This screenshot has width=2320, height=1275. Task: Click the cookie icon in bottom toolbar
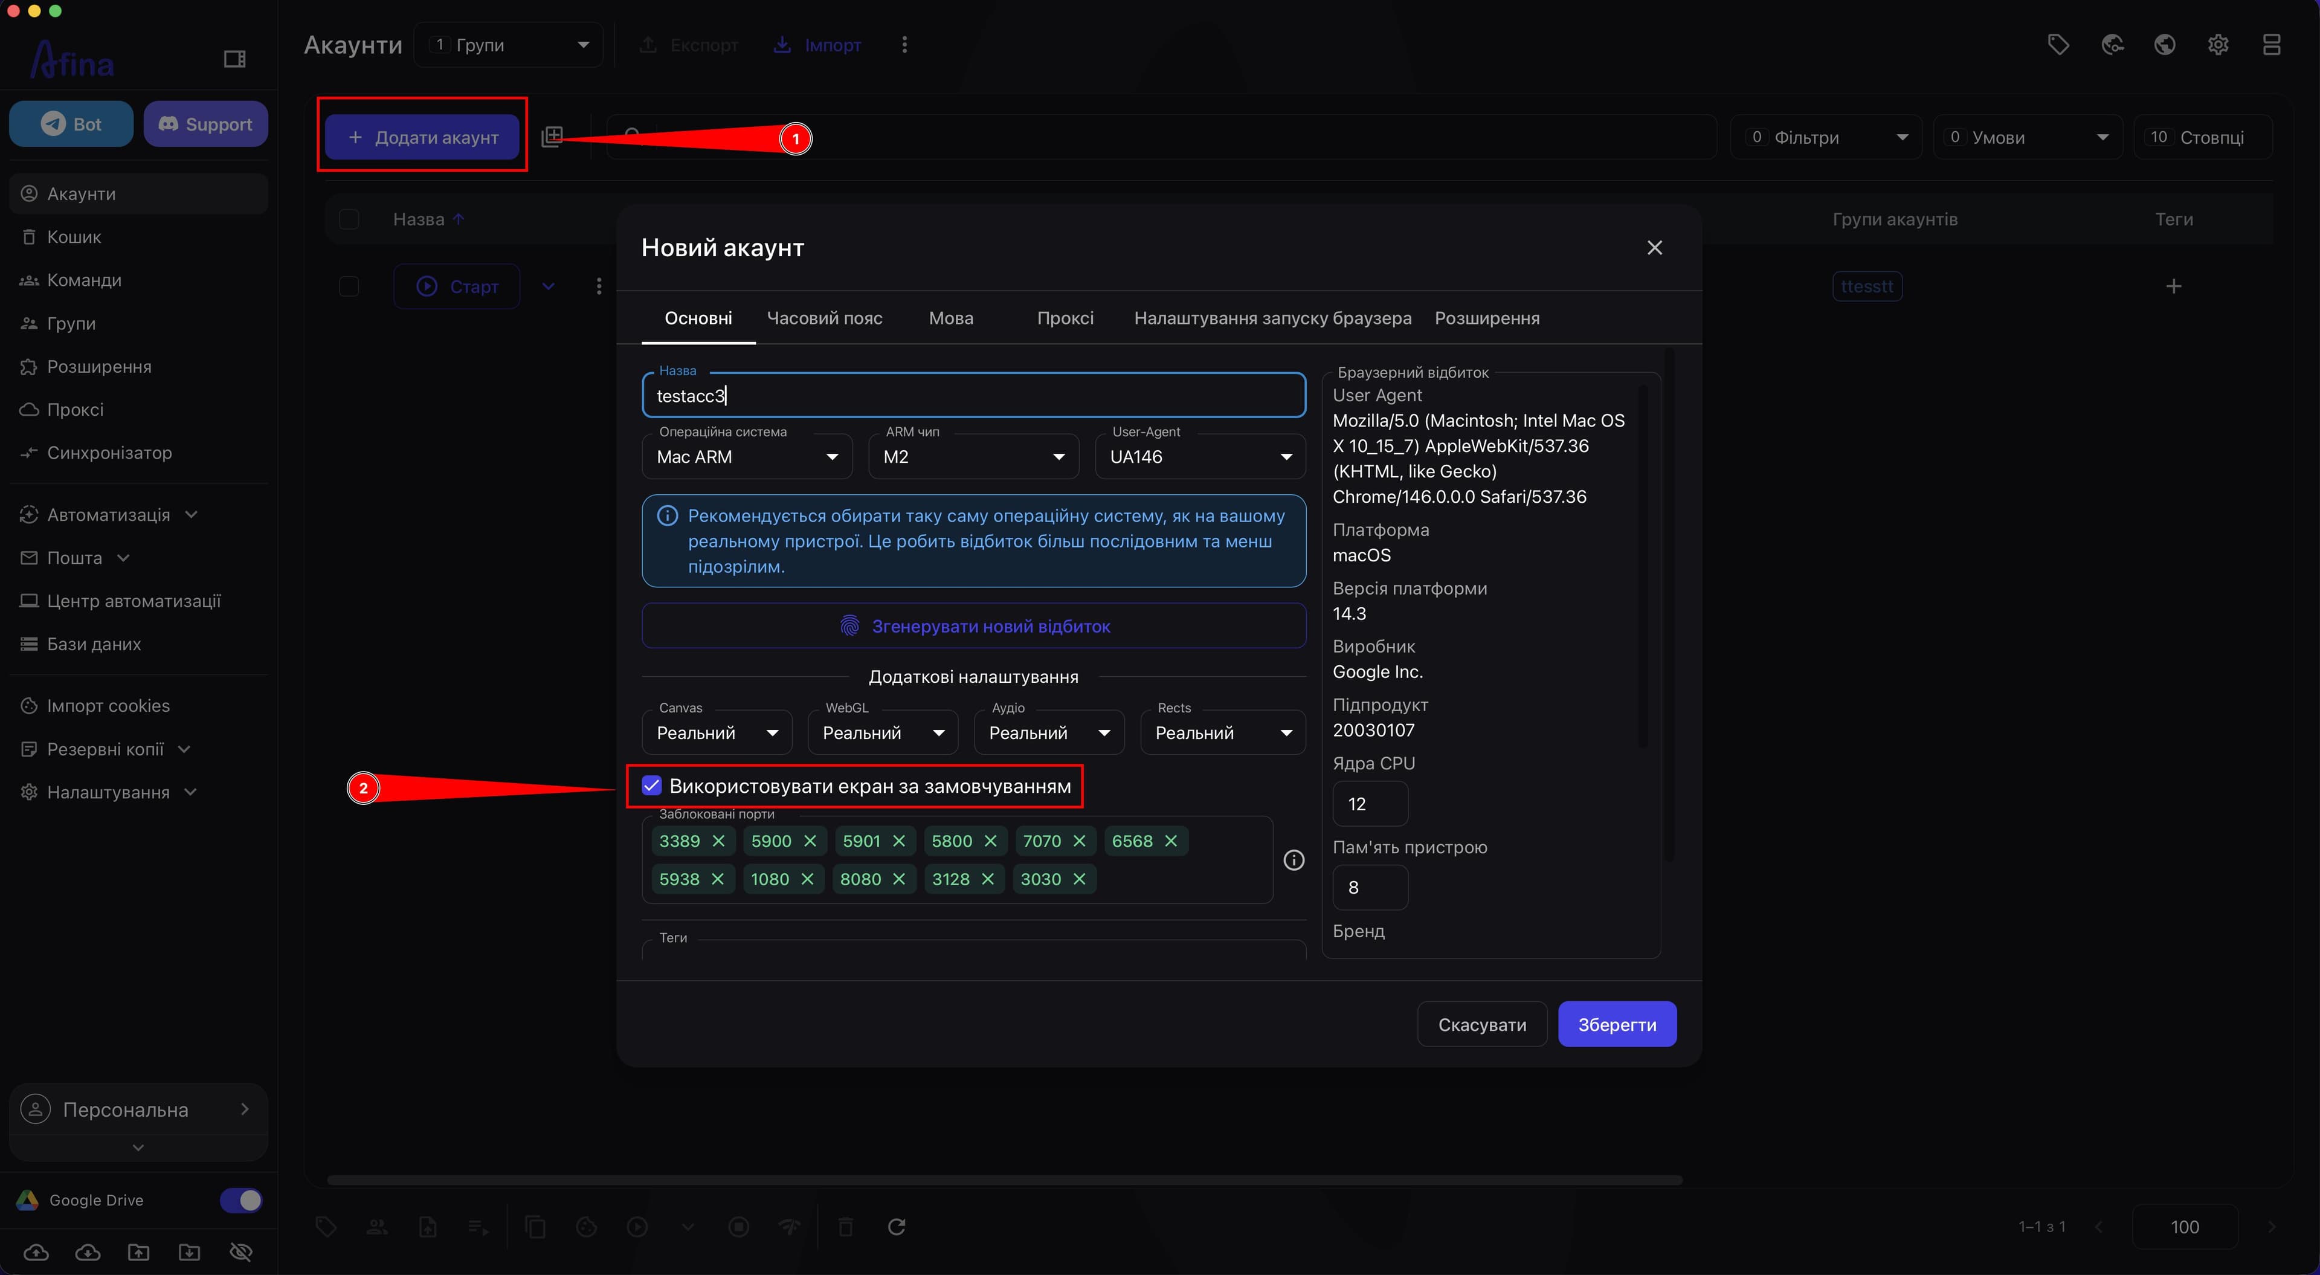586,1226
